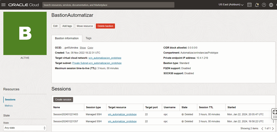Click the Move resource button

85,26
